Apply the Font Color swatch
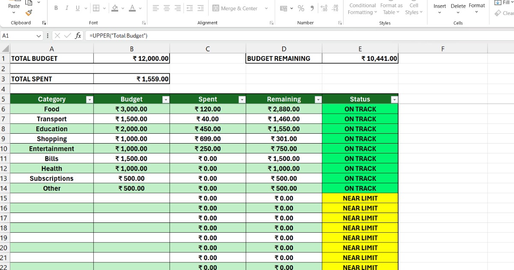 click(133, 8)
